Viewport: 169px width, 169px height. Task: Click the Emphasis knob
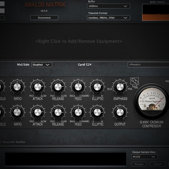click(120, 87)
